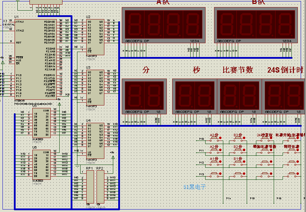Click the A3分 push button
This screenshot has width=306, height=212.
pyautogui.click(x=214, y=138)
